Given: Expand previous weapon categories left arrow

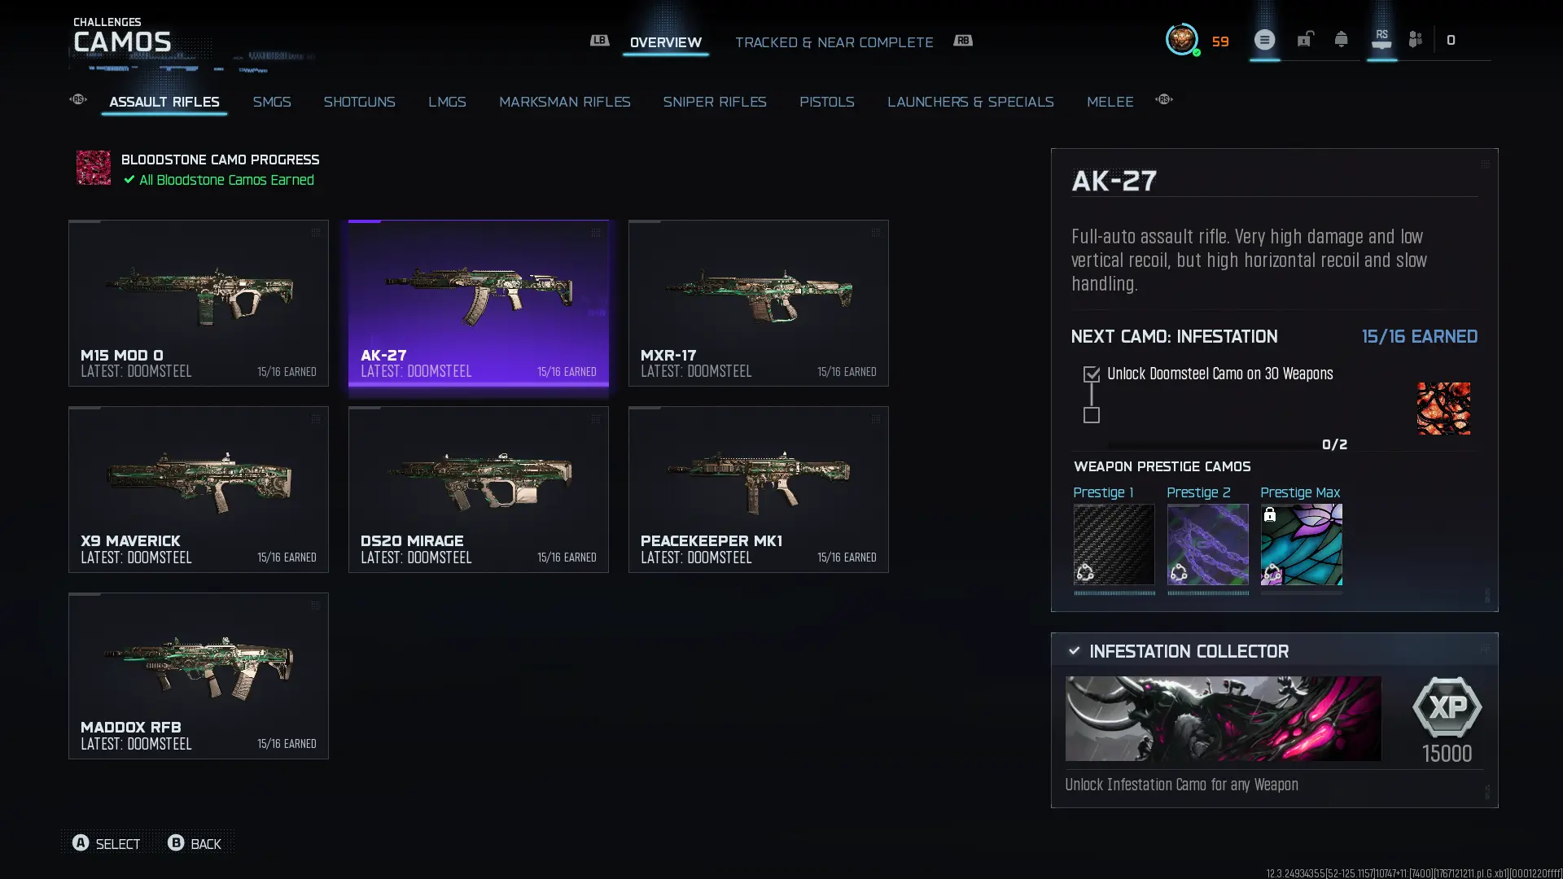Looking at the screenshot, I should (x=78, y=99).
